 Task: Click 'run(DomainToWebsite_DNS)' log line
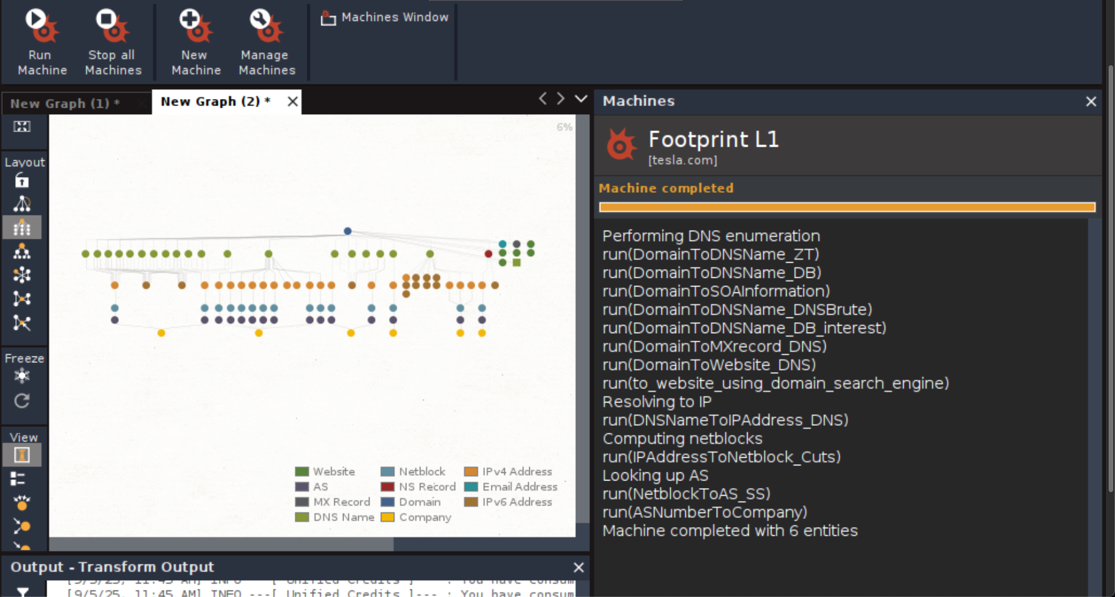[x=709, y=365]
